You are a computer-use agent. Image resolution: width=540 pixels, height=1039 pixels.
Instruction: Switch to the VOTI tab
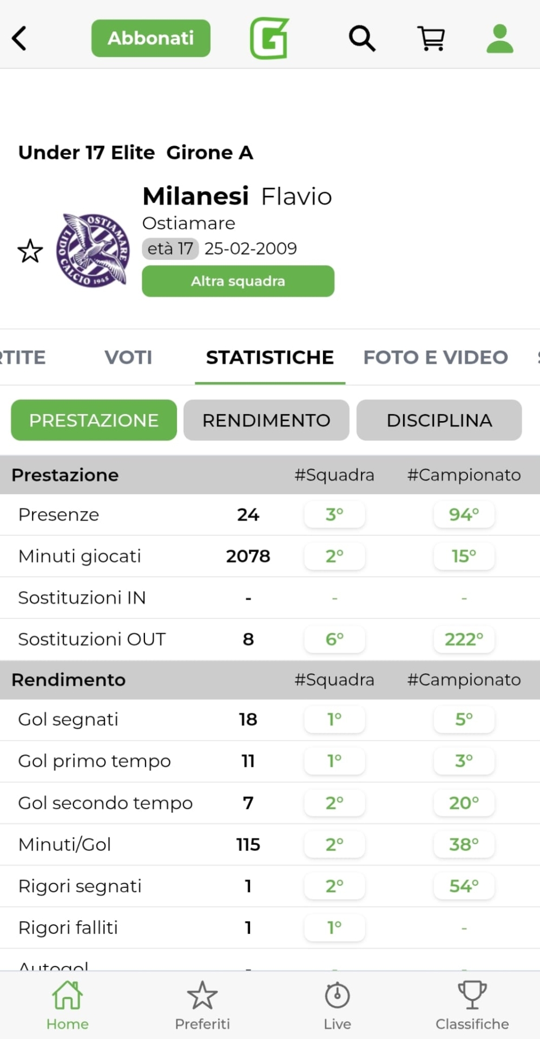point(128,357)
